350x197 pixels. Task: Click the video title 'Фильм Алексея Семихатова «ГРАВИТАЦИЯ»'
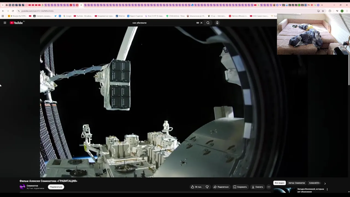coord(48,181)
